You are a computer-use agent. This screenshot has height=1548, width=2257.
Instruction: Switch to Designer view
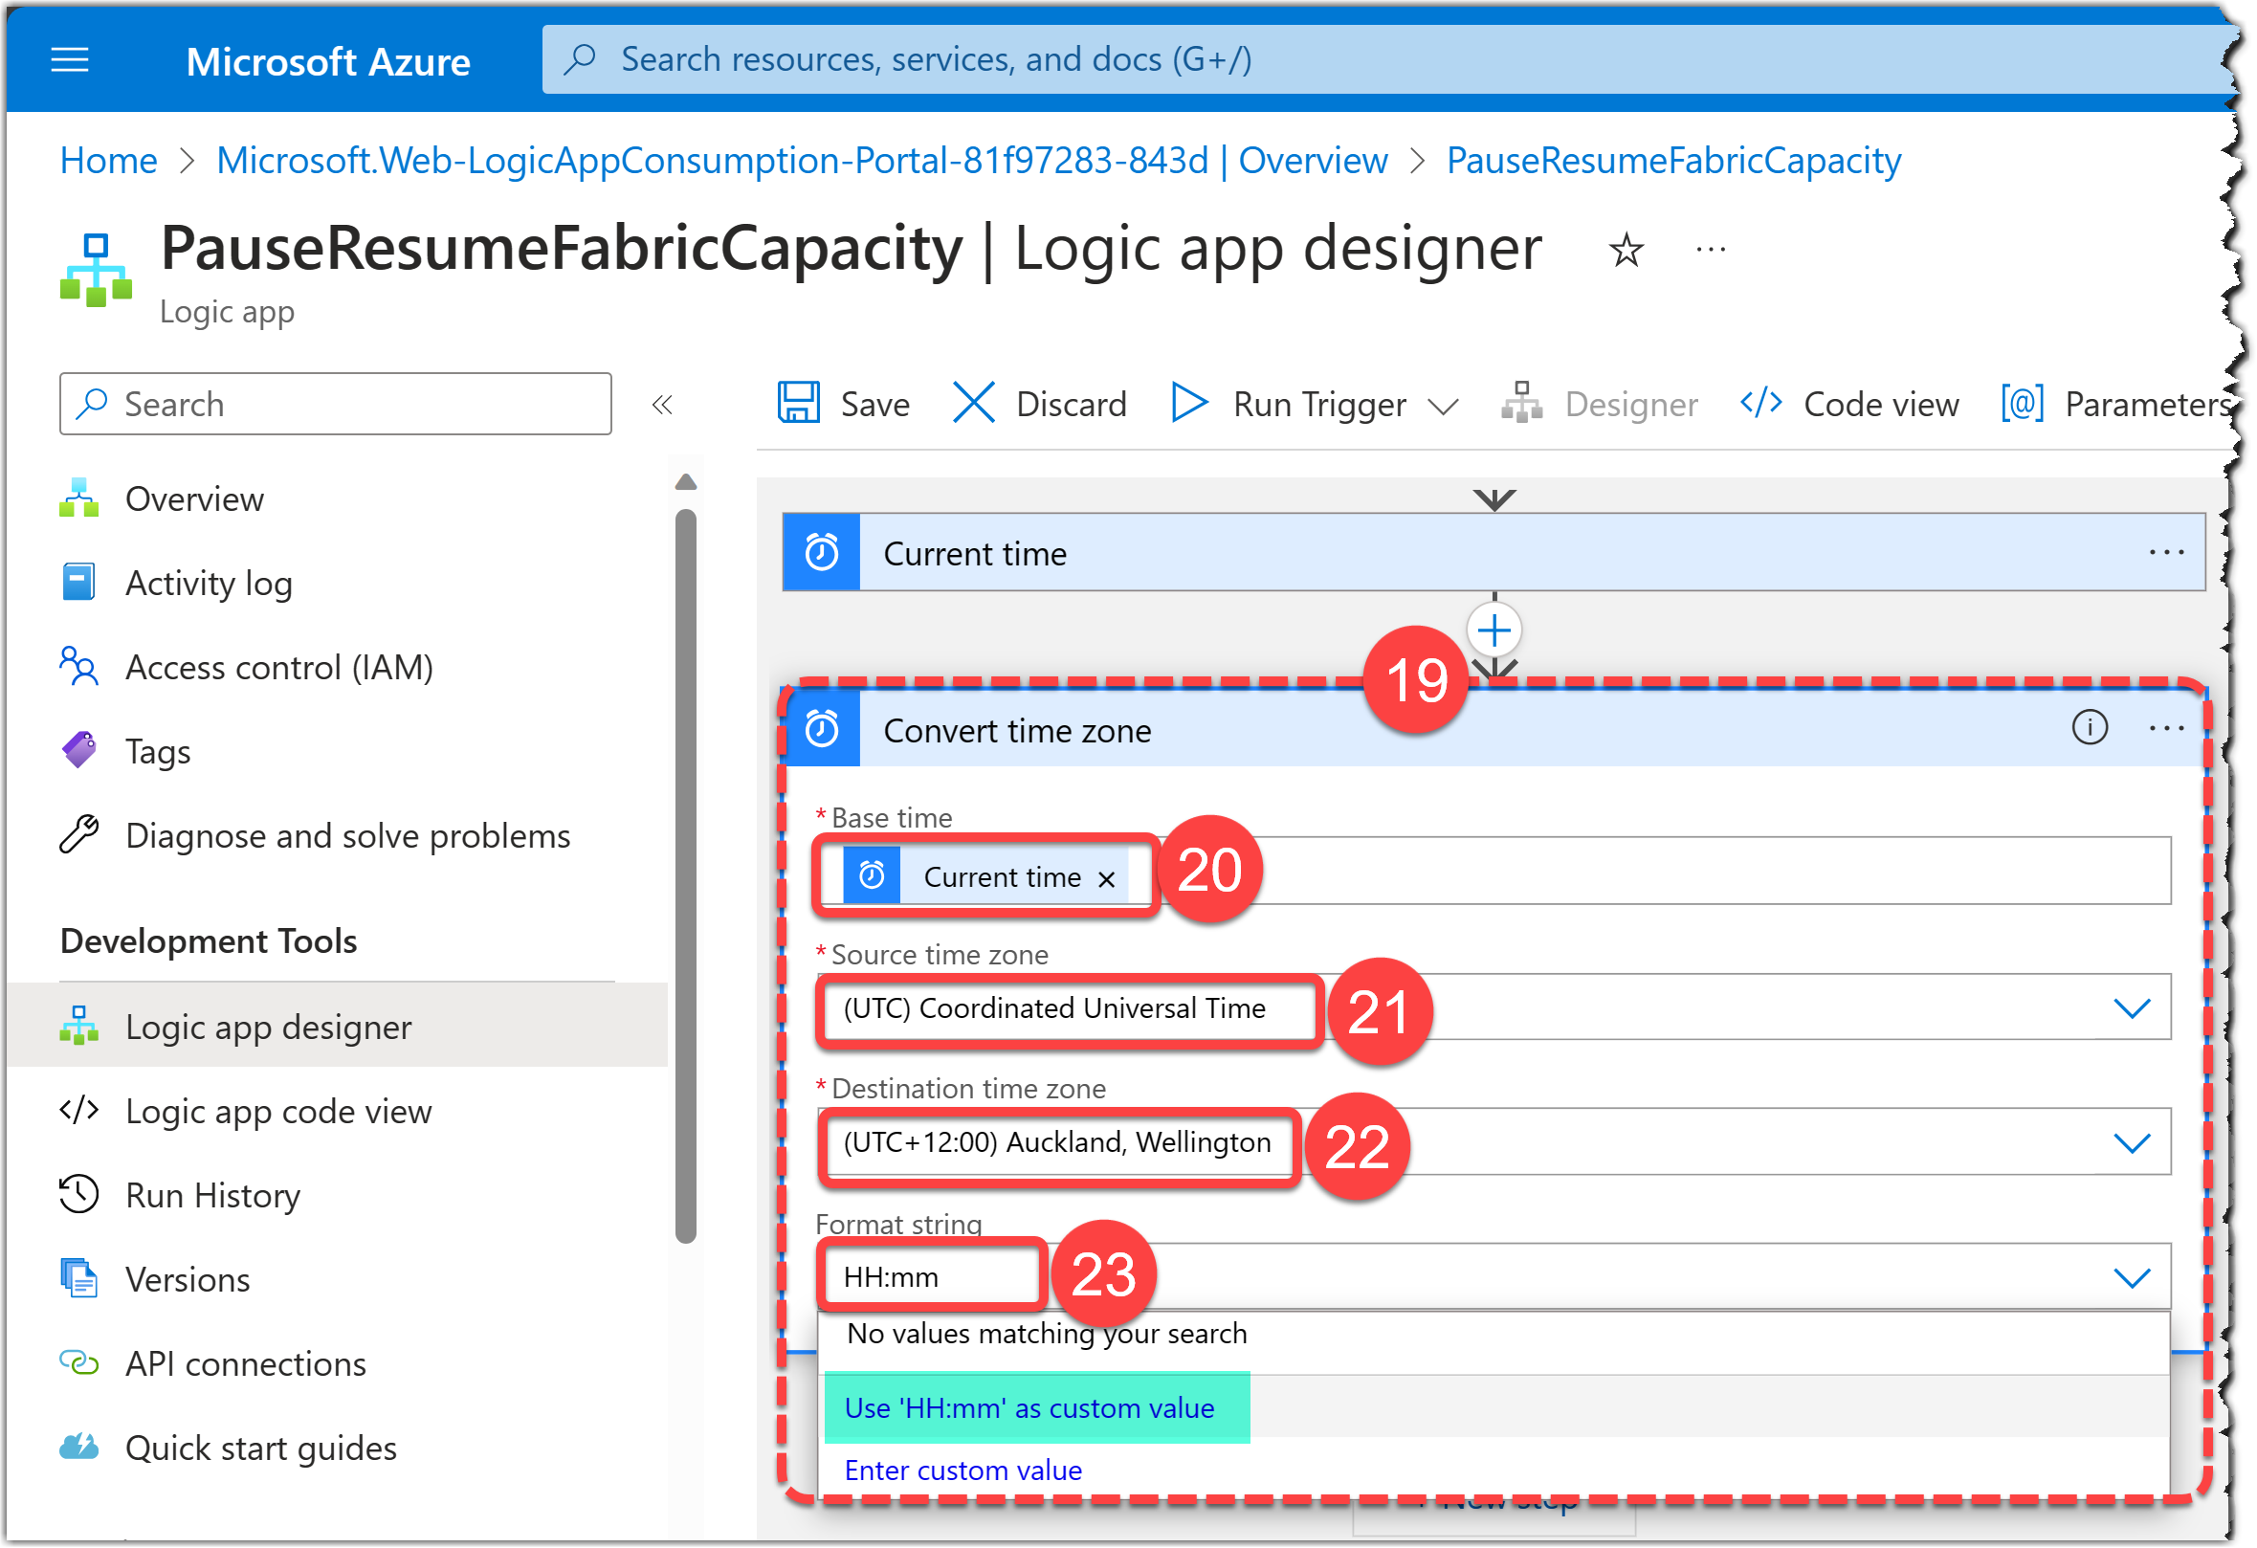pyautogui.click(x=1600, y=404)
